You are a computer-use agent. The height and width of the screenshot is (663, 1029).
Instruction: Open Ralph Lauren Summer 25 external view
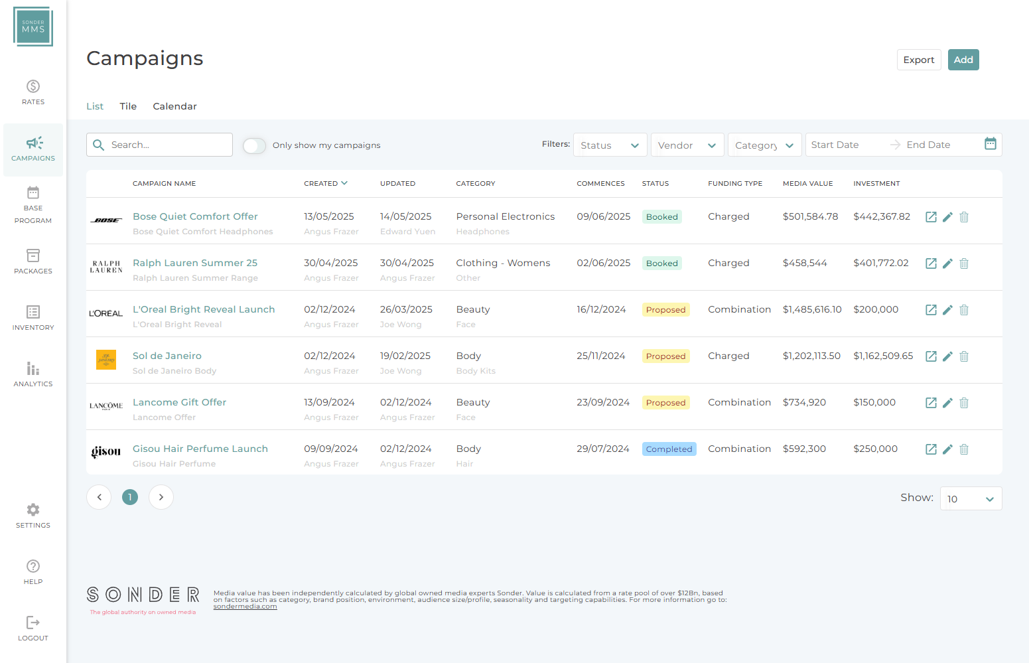[931, 263]
